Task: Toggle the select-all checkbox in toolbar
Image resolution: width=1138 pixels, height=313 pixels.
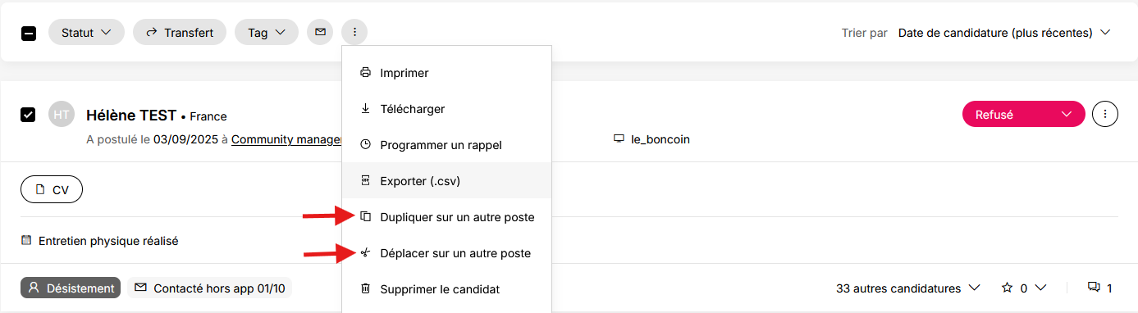Action: tap(28, 34)
